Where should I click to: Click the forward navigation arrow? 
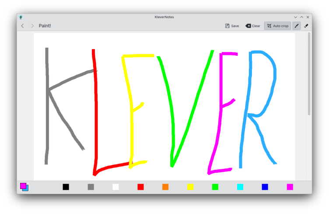pos(32,26)
